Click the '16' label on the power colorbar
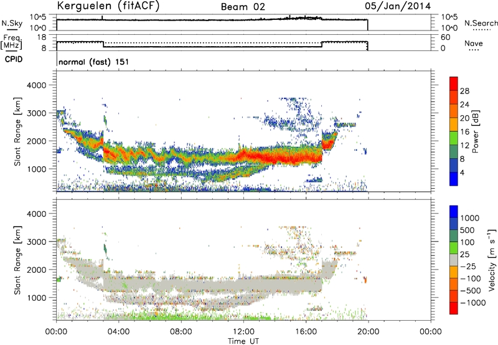This screenshot has height=345, width=498. point(464,132)
